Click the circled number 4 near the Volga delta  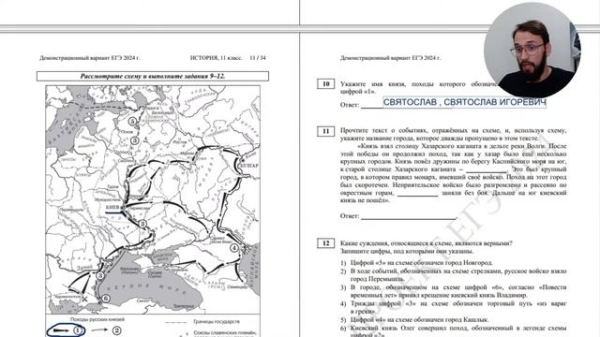(x=233, y=247)
